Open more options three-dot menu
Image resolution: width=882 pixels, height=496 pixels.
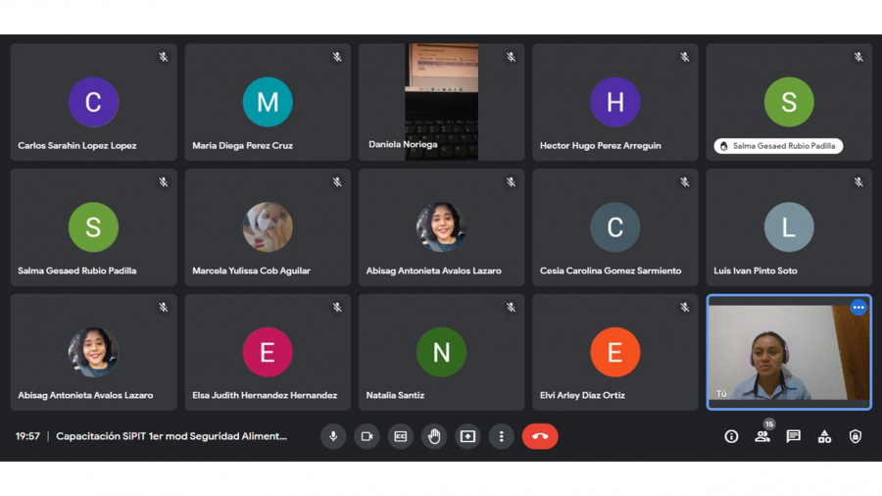tap(501, 436)
